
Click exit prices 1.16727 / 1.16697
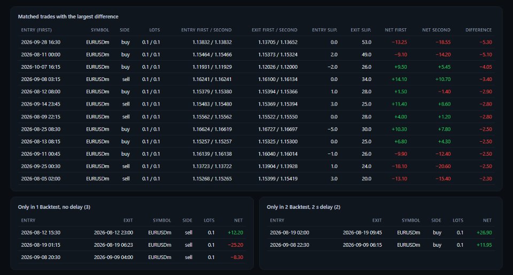(x=278, y=129)
